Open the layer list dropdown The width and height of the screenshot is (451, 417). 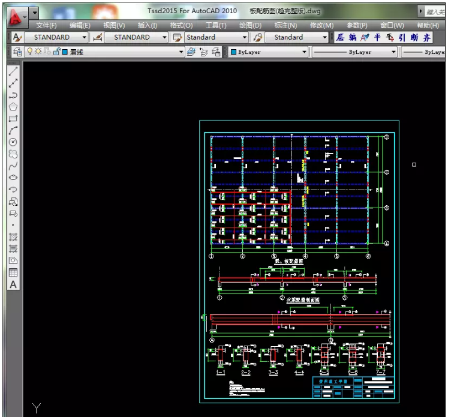click(181, 52)
